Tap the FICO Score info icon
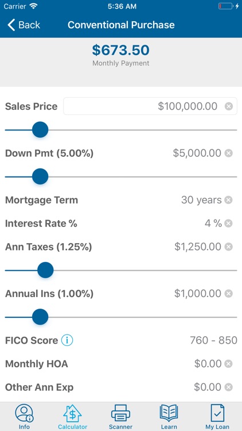The height and width of the screenshot is (431, 242). (67, 340)
